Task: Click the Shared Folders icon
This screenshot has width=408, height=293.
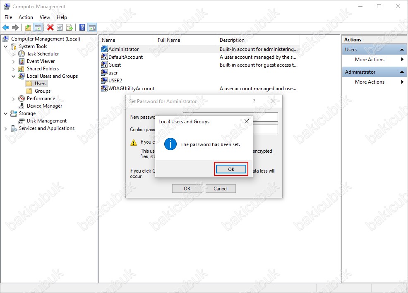Action: 21,69
